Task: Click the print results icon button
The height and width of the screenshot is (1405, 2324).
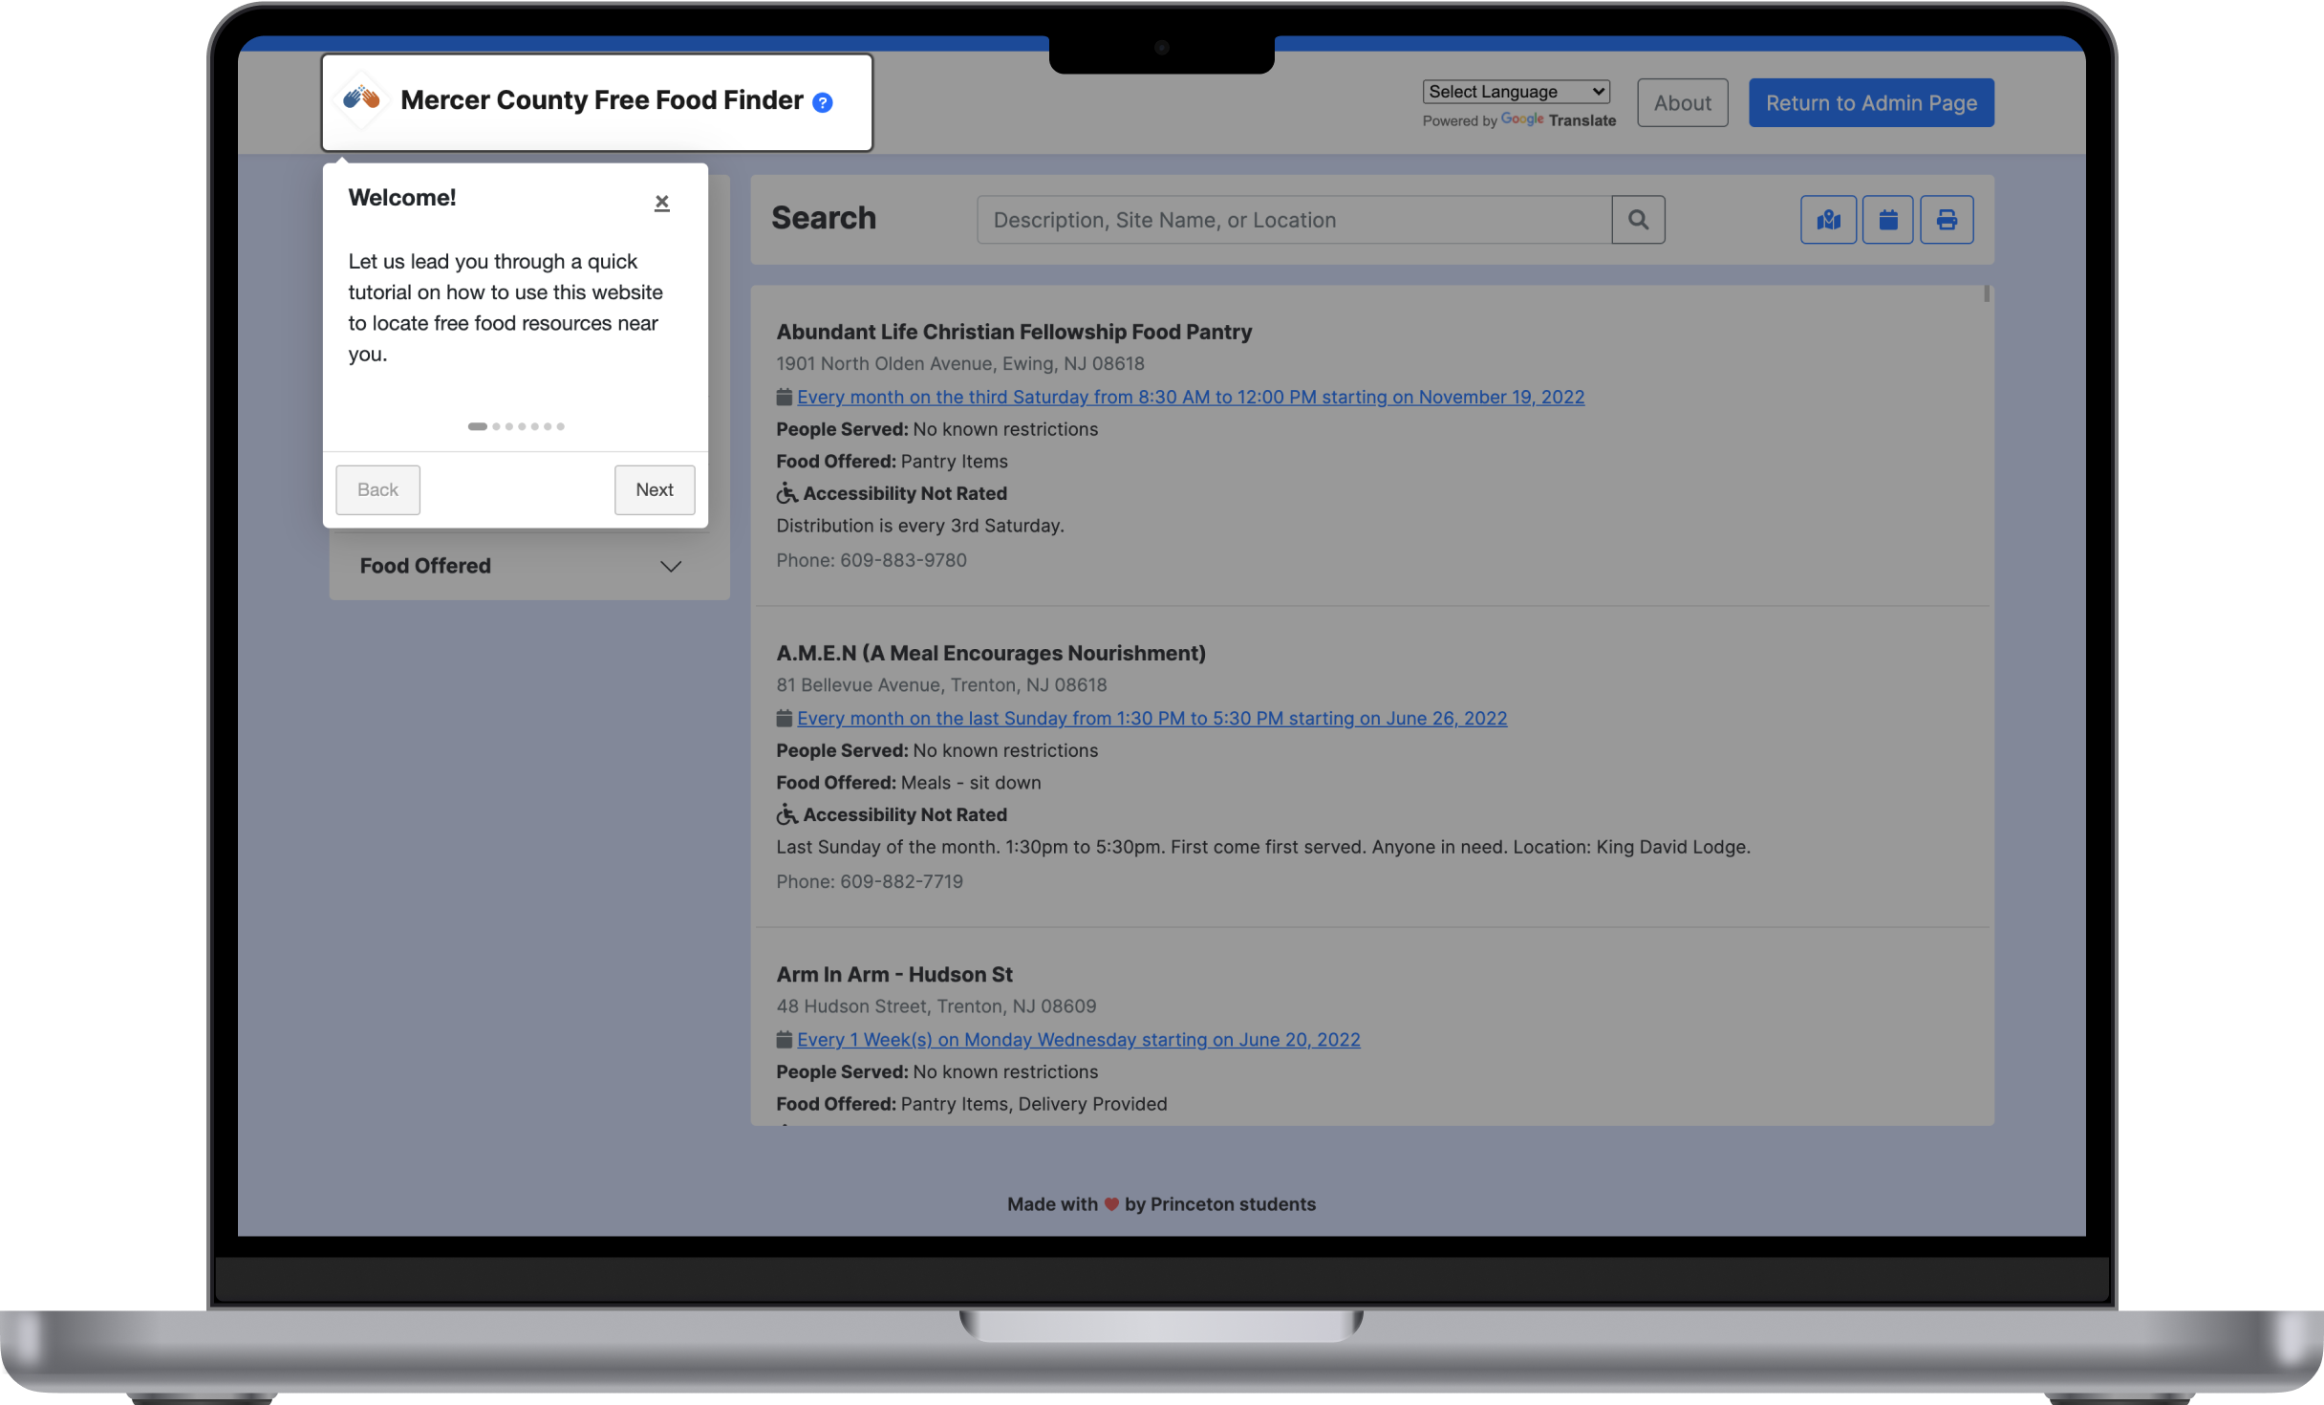Action: click(x=1947, y=220)
